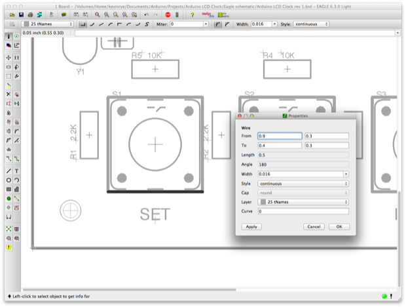Open the Display layers tool
This screenshot has height=307, width=406.
point(9,46)
